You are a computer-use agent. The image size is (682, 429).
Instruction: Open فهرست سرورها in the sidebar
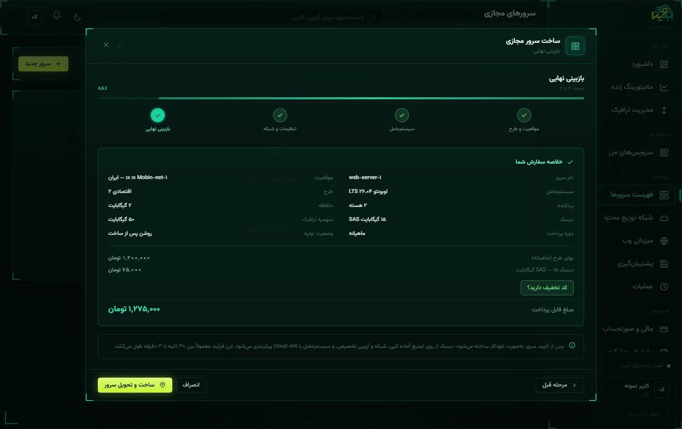(x=638, y=195)
